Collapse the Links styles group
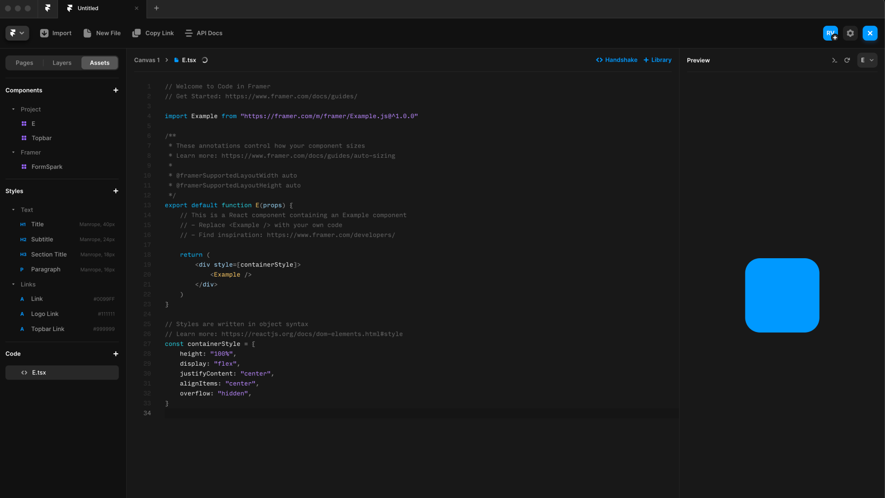 click(13, 285)
